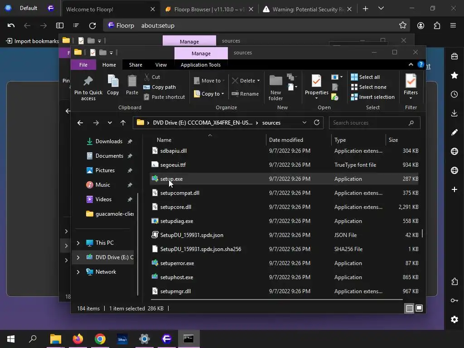Expand the This PC tree node
Image resolution: width=464 pixels, height=348 pixels.
78,243
